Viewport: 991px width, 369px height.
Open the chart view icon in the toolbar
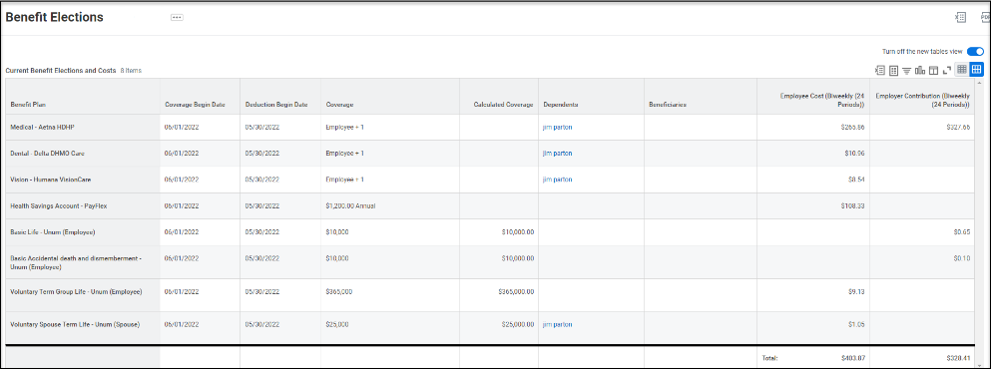920,70
